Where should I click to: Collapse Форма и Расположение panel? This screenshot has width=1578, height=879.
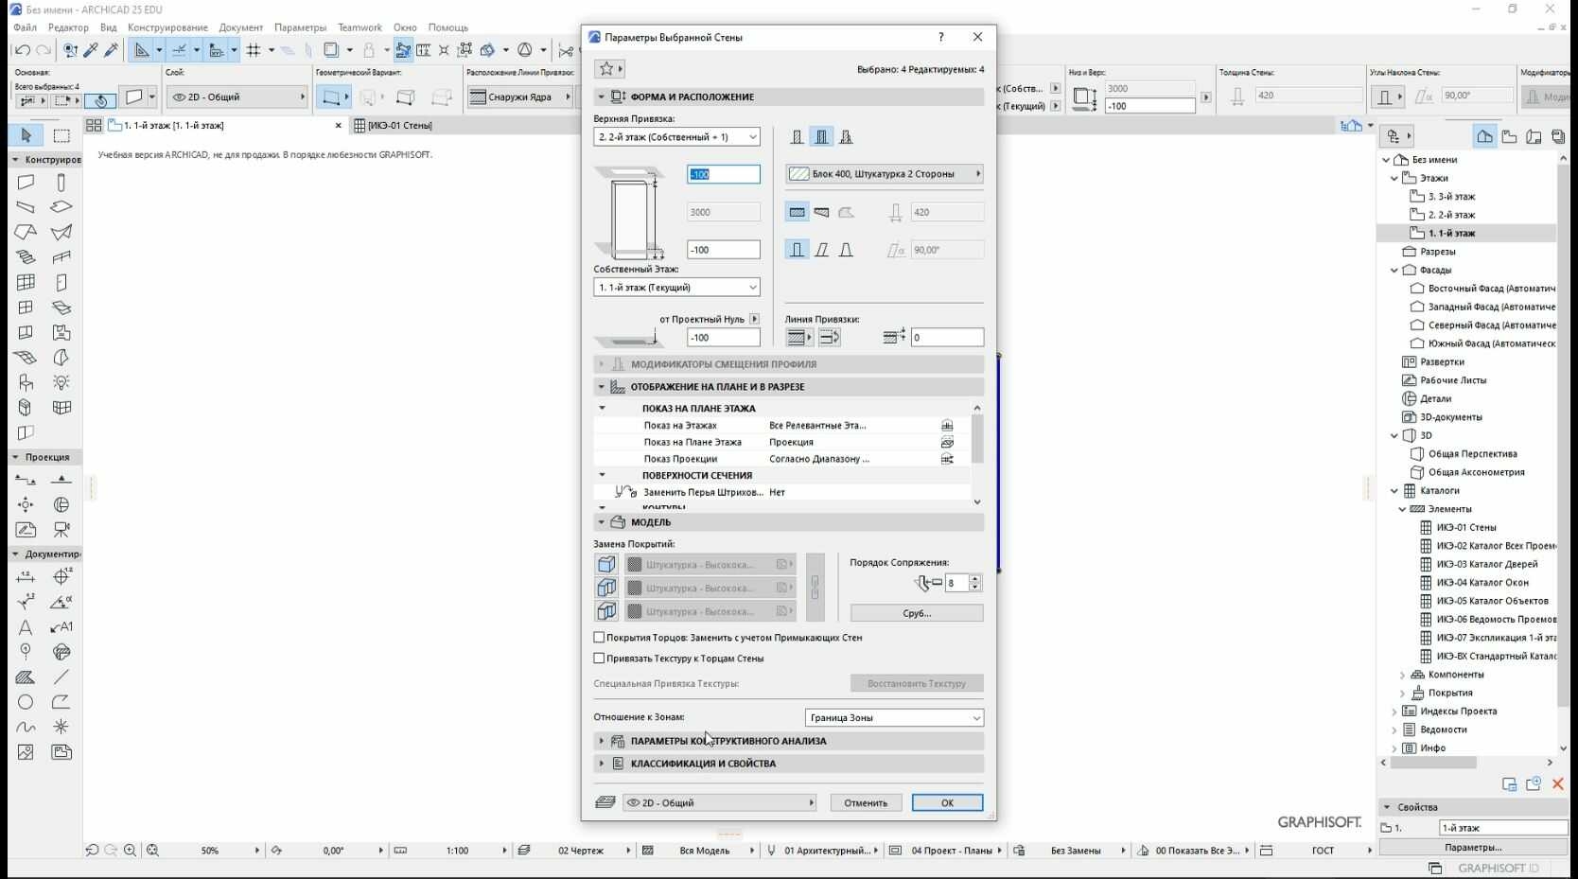(789, 97)
